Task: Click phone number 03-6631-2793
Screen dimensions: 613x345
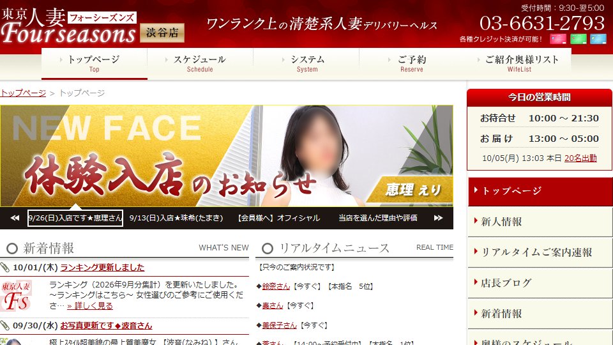Action: (x=542, y=24)
